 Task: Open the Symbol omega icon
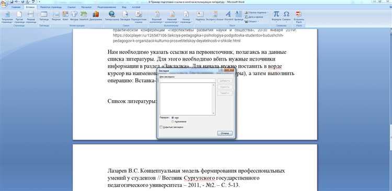[286, 16]
